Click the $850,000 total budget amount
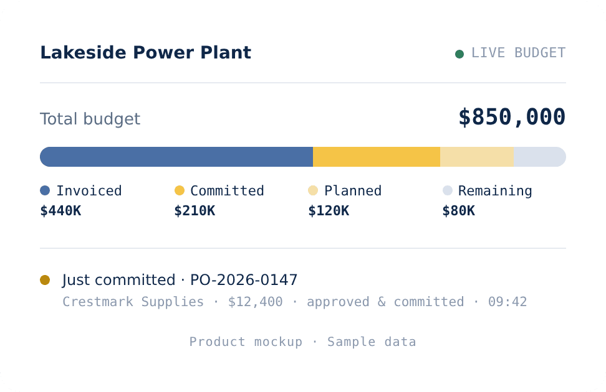The image size is (606, 392). point(512,117)
